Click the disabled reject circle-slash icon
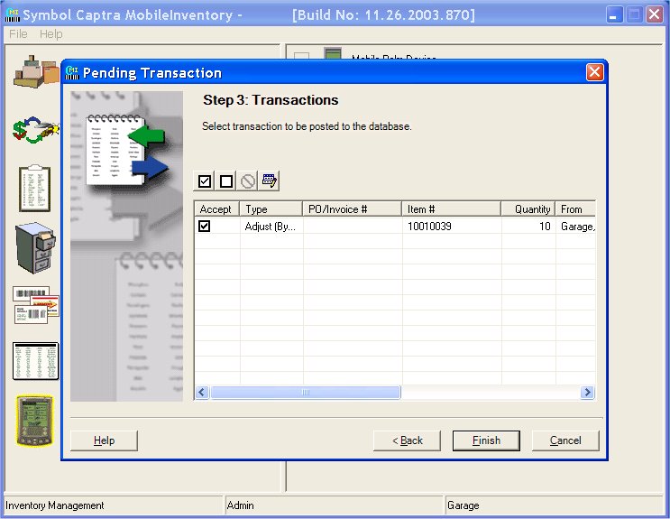This screenshot has width=670, height=519. [248, 181]
